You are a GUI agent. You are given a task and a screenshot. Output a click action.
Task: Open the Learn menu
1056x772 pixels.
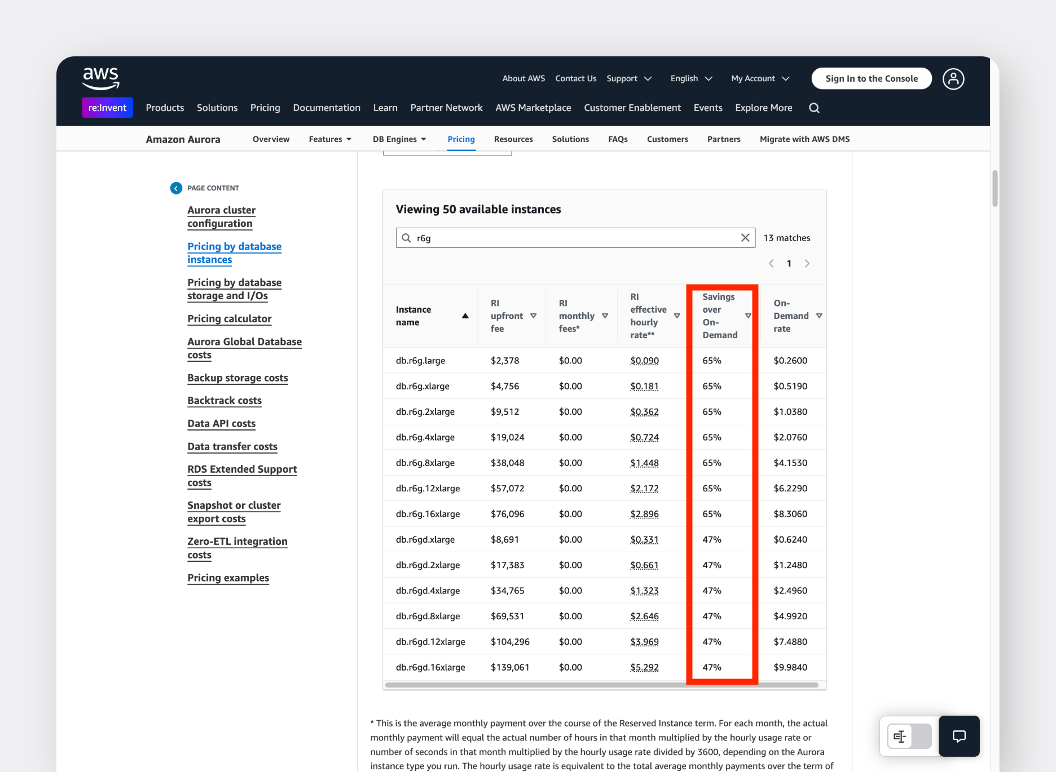[385, 108]
